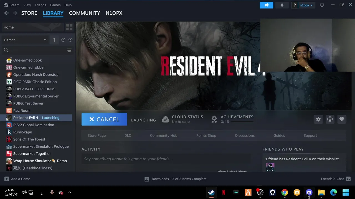The height and width of the screenshot is (199, 355).
Task: Open the N1OPX profile tab
Action: coord(114,13)
